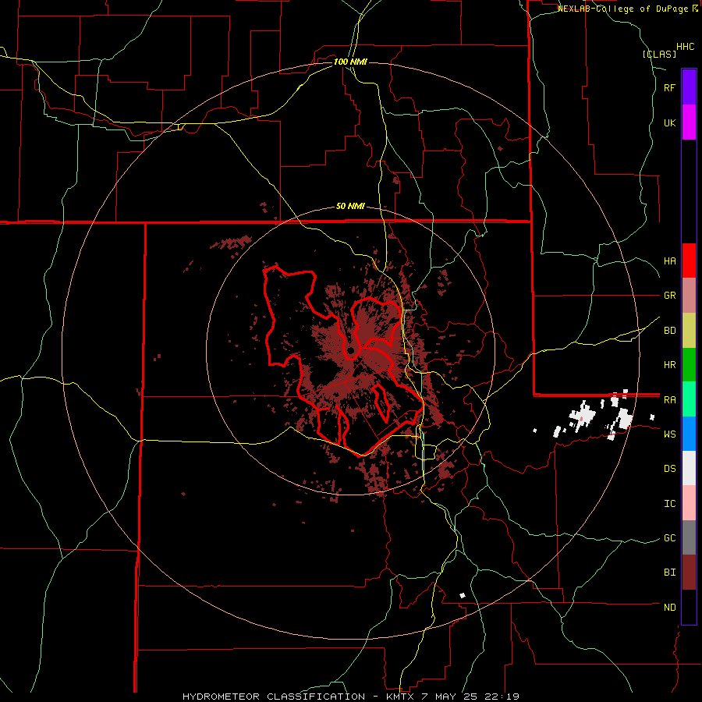This screenshot has width=702, height=702.
Task: Click the Hydrometeor Classification KMTX title caption
Action: coord(351,697)
